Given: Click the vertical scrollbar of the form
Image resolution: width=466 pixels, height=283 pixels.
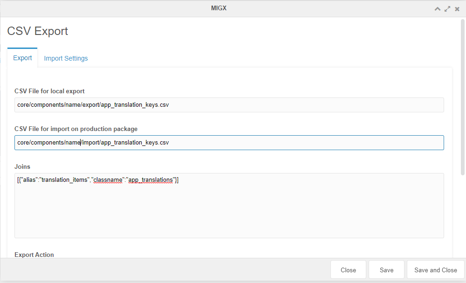Looking at the screenshot, I should pos(462,97).
